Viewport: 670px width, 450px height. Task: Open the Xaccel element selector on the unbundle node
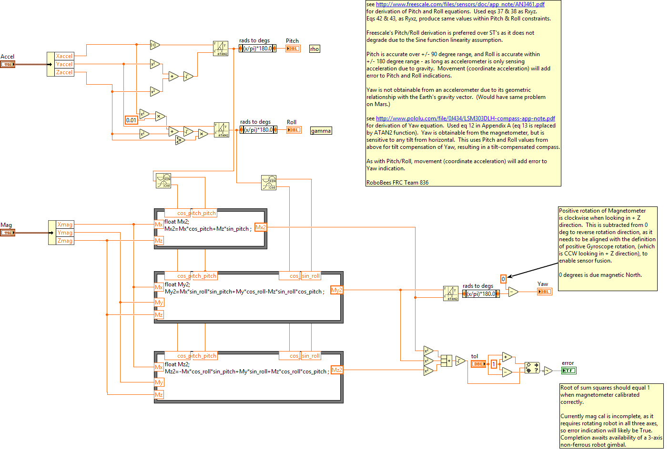tap(64, 56)
